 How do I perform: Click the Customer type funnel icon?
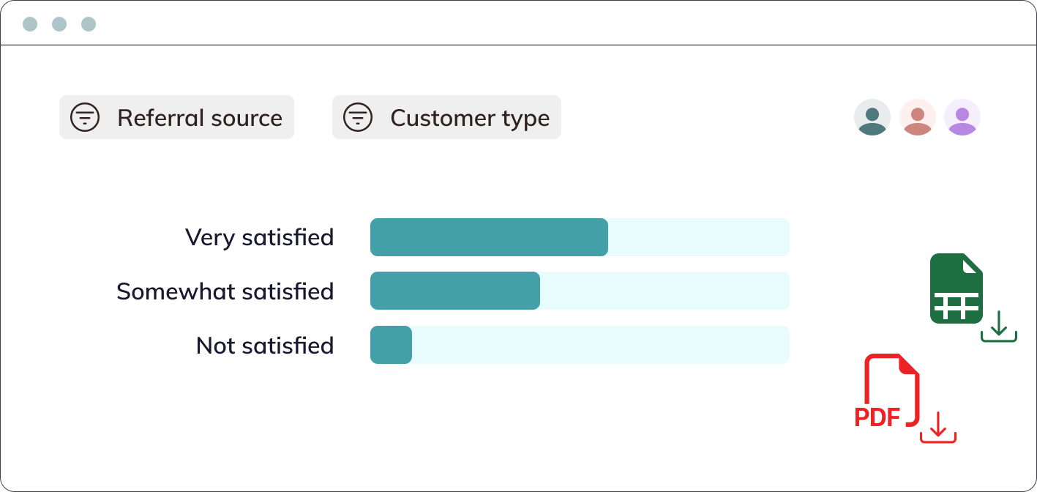click(x=358, y=117)
